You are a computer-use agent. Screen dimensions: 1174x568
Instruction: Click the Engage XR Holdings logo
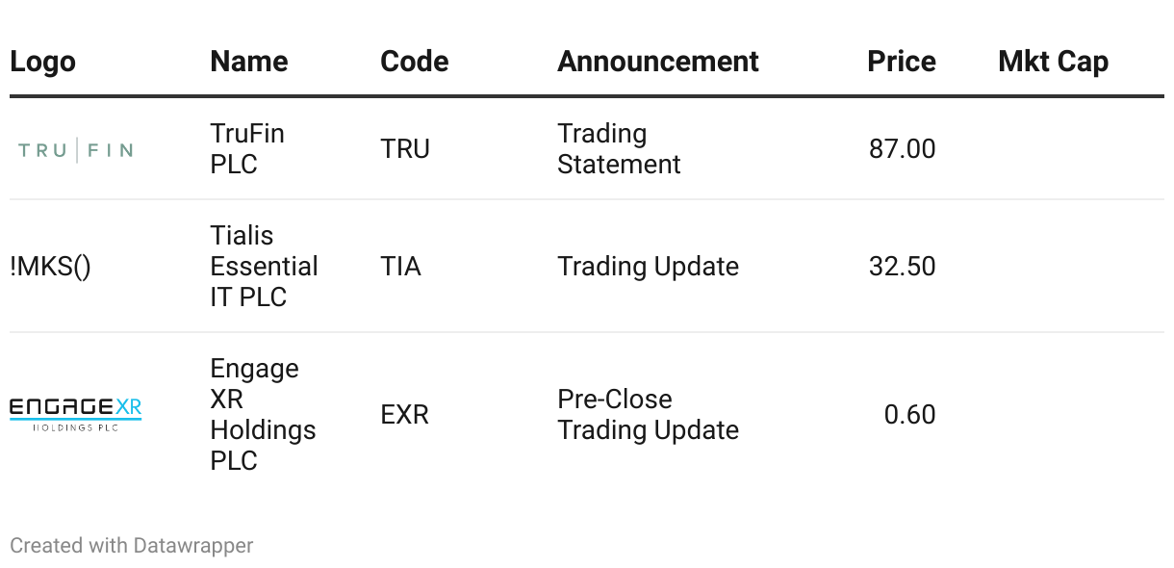click(75, 414)
